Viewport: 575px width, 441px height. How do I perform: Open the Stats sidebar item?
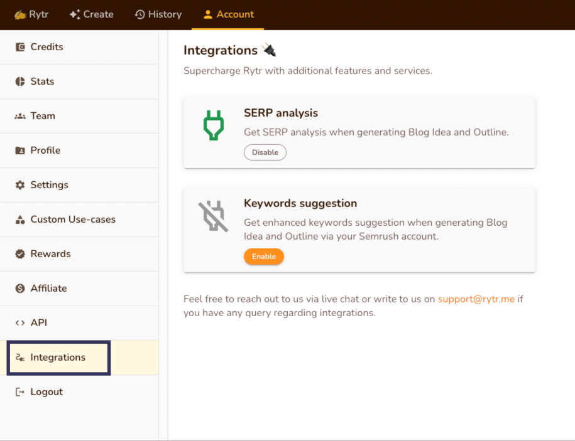[x=79, y=82]
